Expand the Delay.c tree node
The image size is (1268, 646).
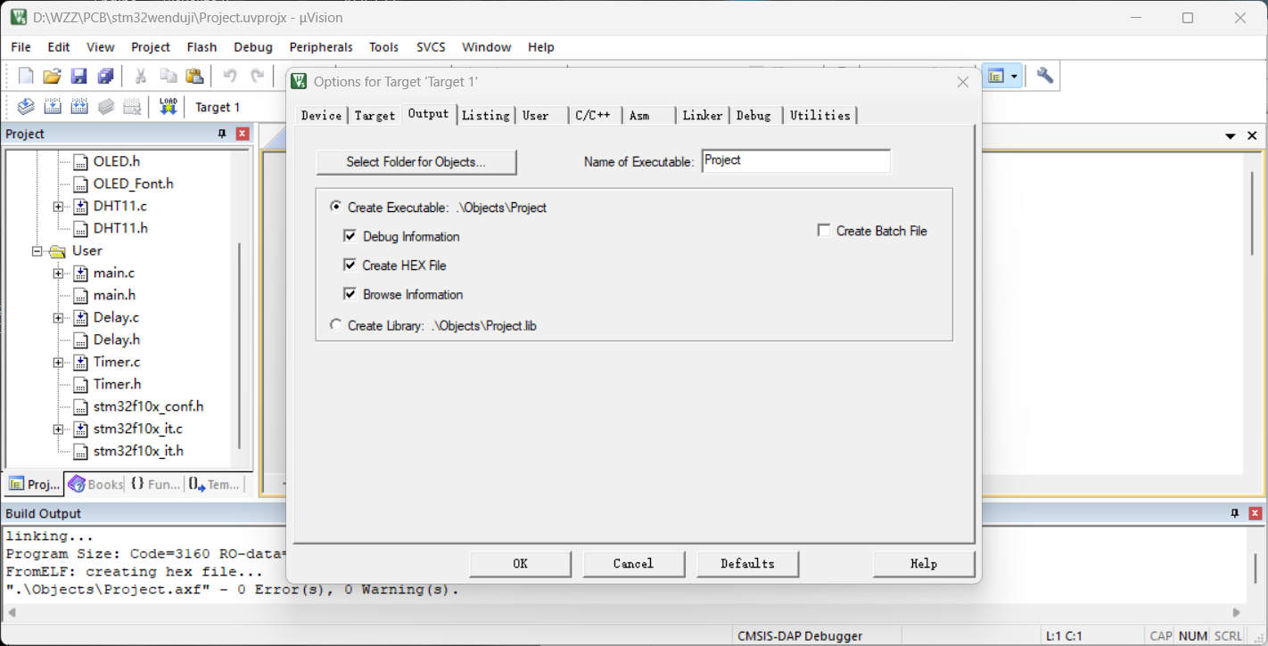coord(58,317)
